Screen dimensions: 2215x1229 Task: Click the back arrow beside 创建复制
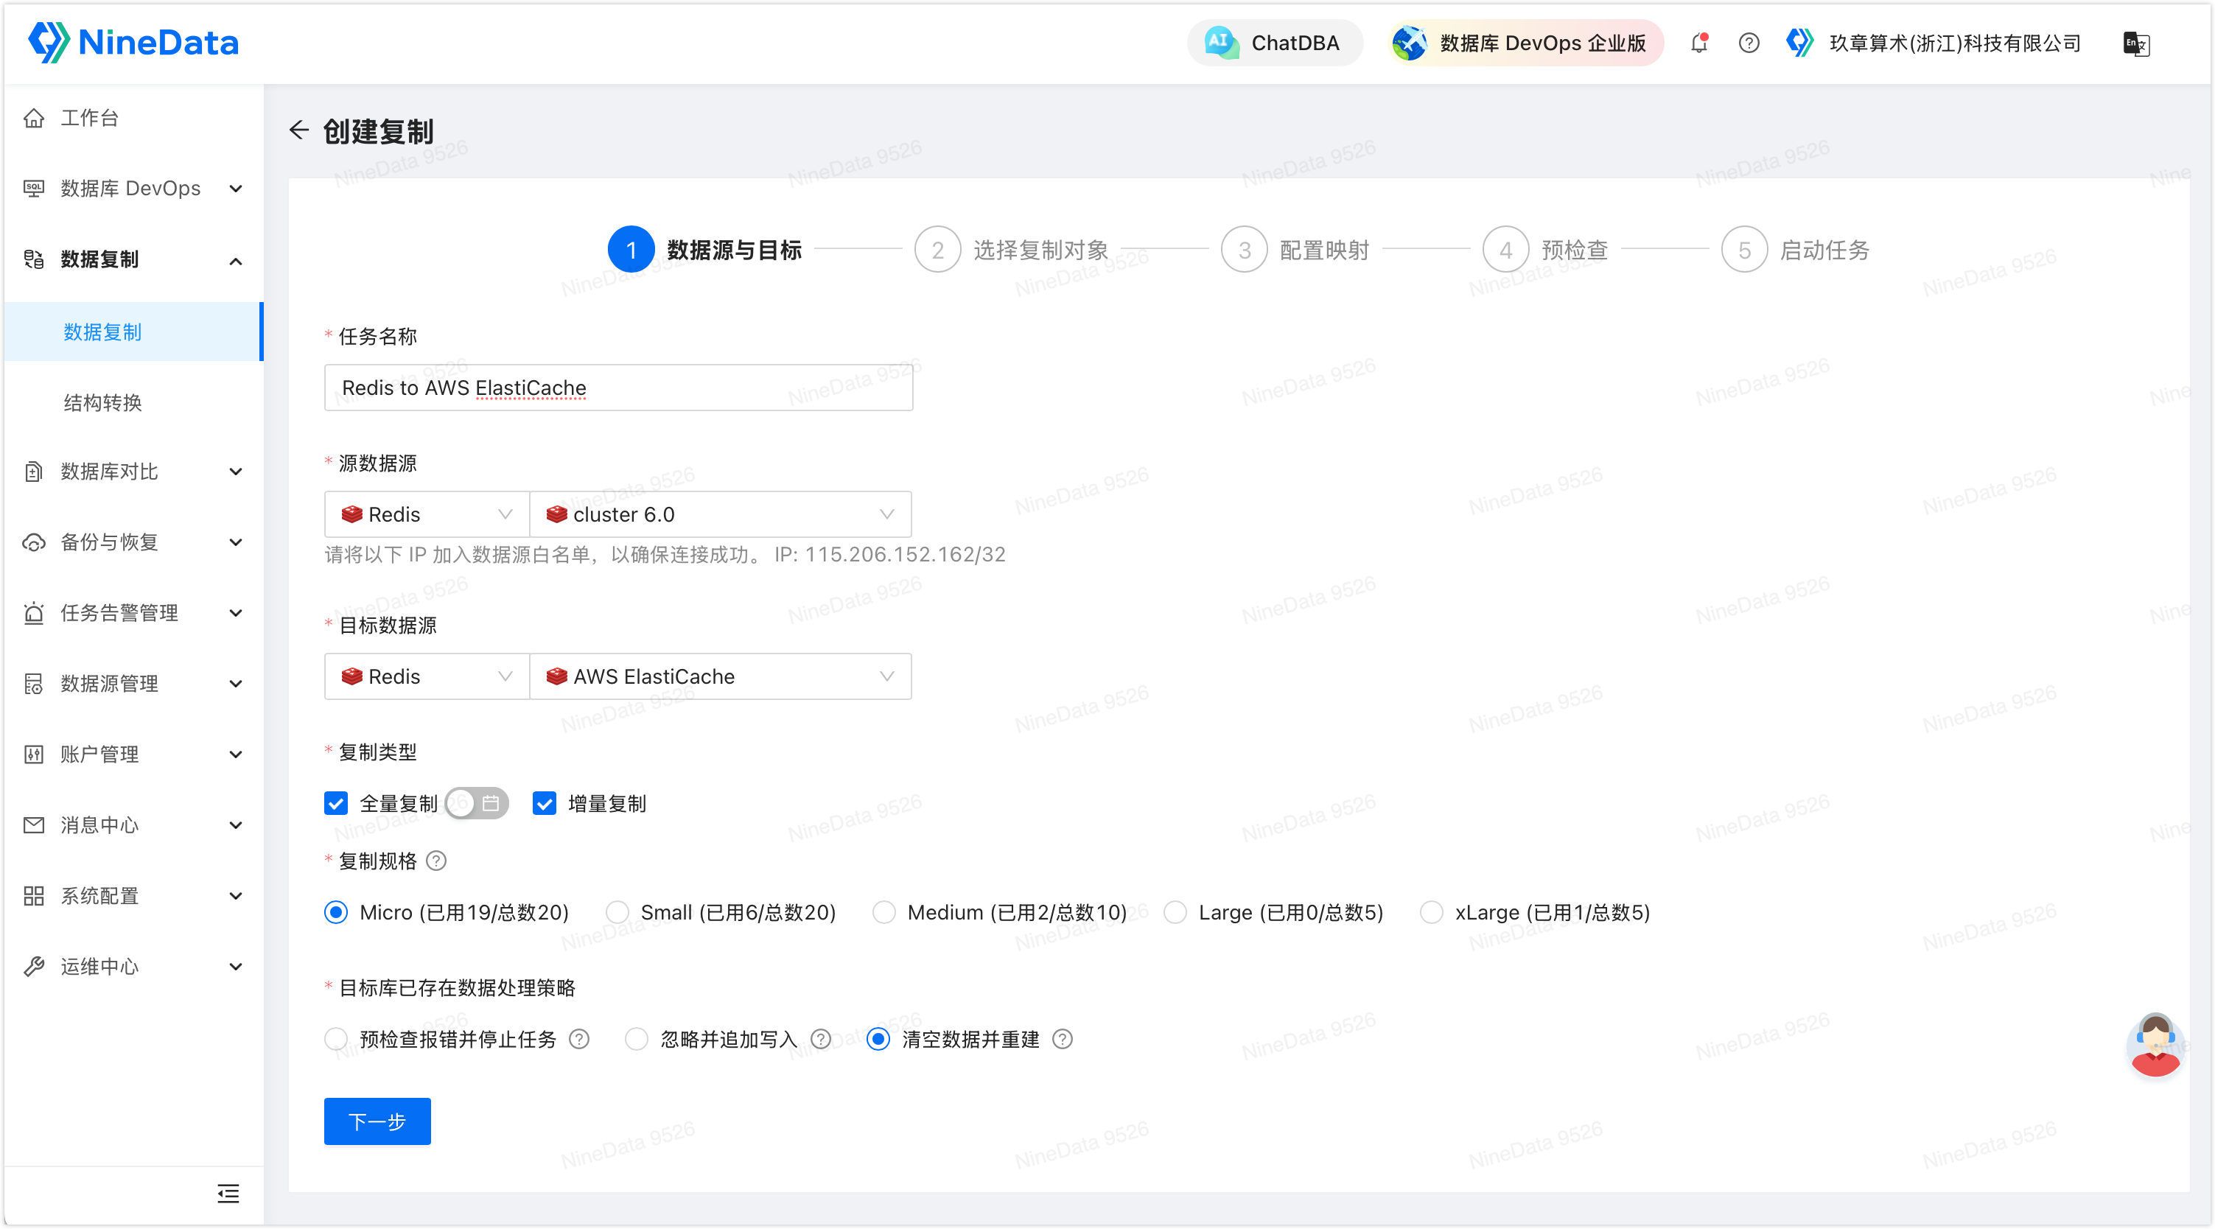tap(299, 130)
